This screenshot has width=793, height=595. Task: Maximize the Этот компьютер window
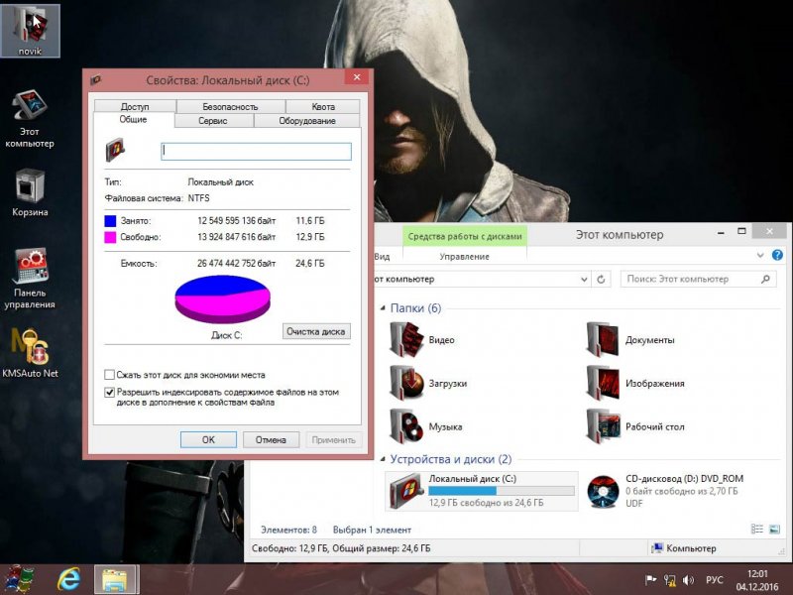click(741, 231)
